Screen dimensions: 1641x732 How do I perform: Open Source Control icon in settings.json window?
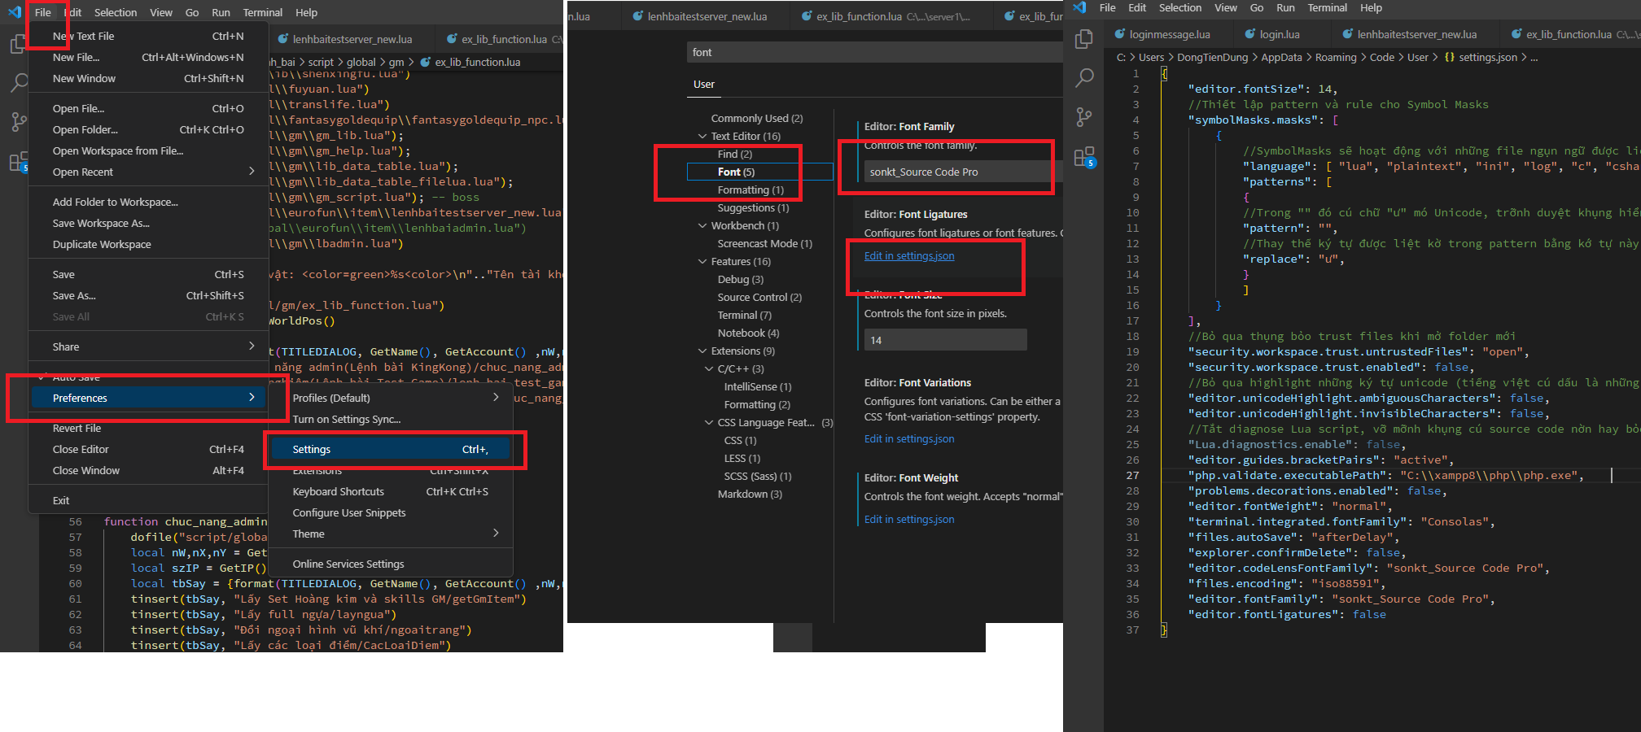click(1084, 116)
